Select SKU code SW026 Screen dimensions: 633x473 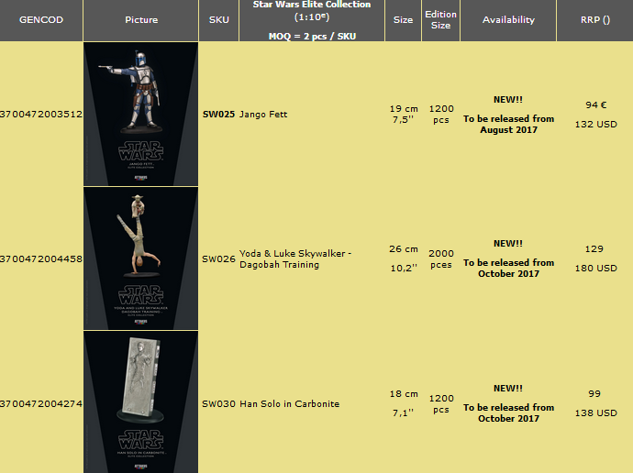pos(218,259)
